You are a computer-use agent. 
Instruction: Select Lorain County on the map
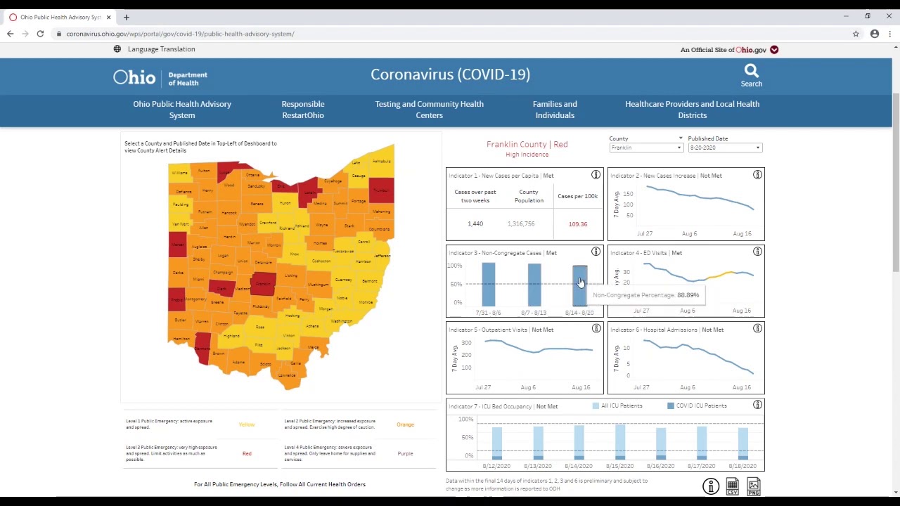309,190
